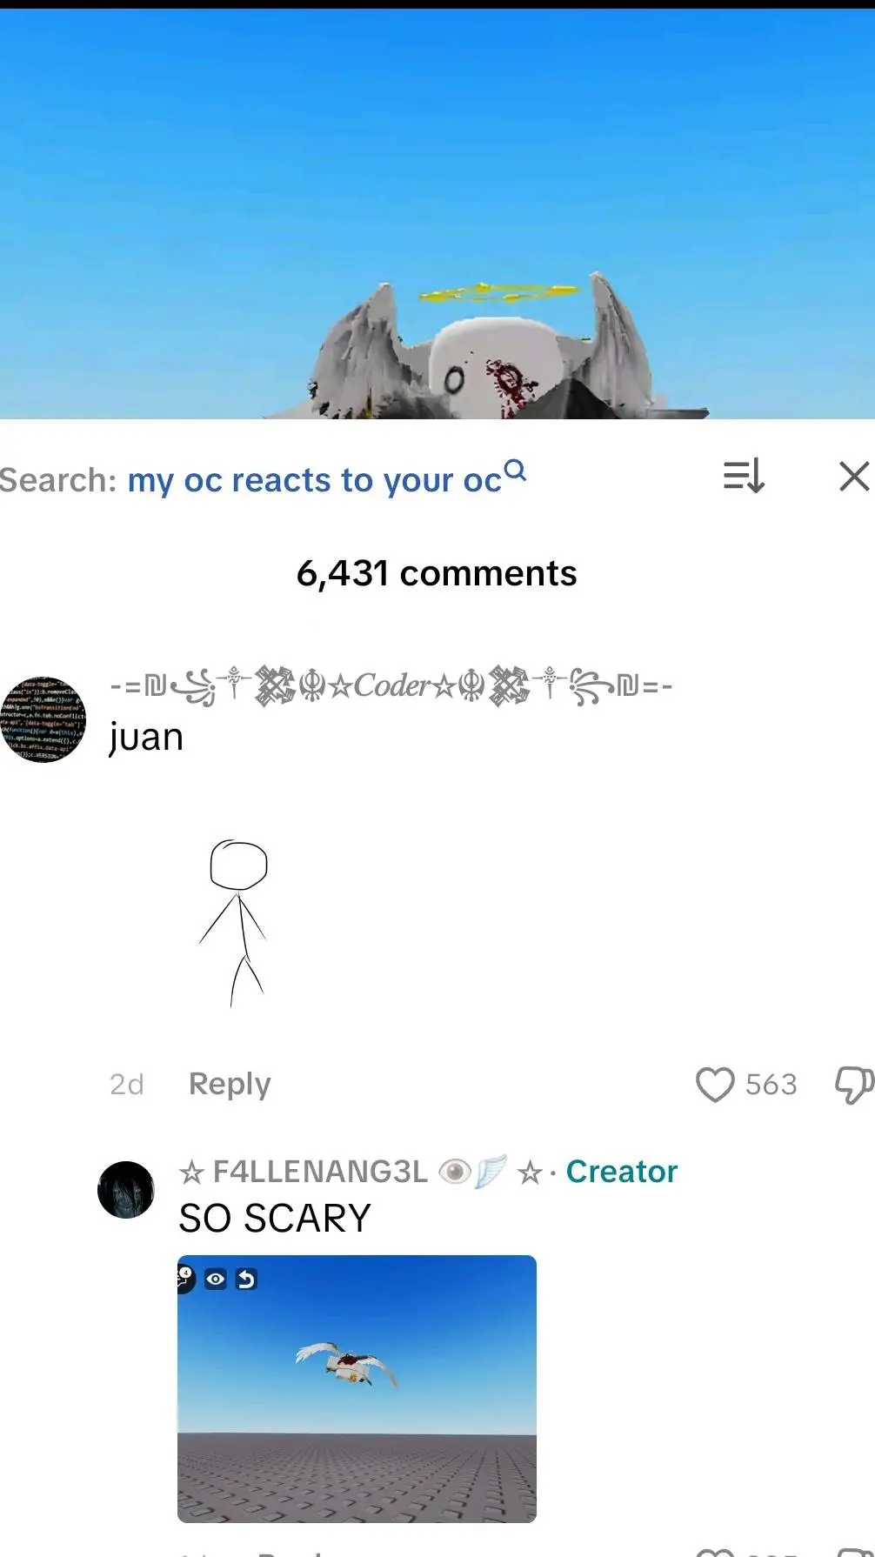Like the creator's "SO SCARY" reply
Screen dimensions: 875x1557
pos(717,1554)
